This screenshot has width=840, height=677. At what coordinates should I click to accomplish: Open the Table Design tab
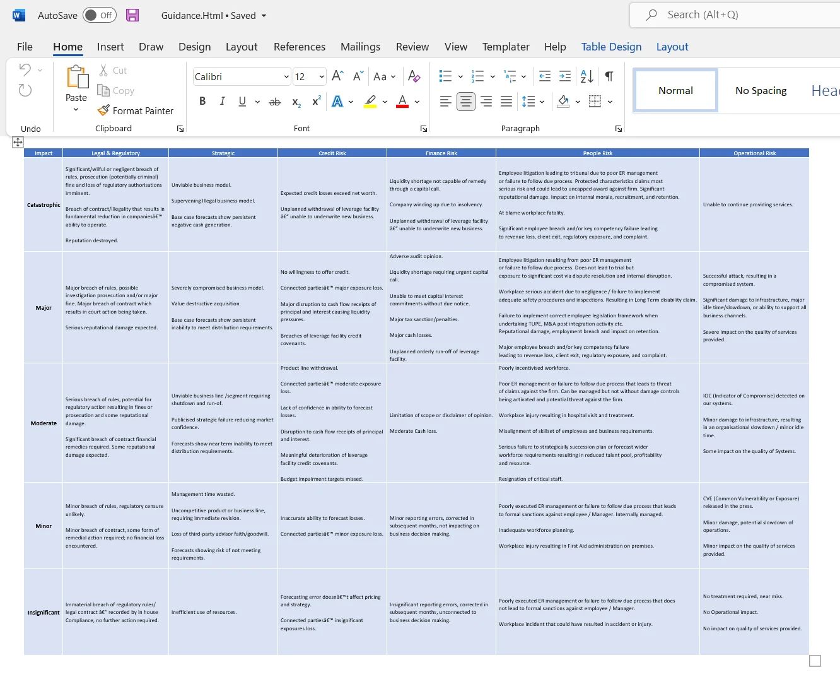click(x=611, y=47)
